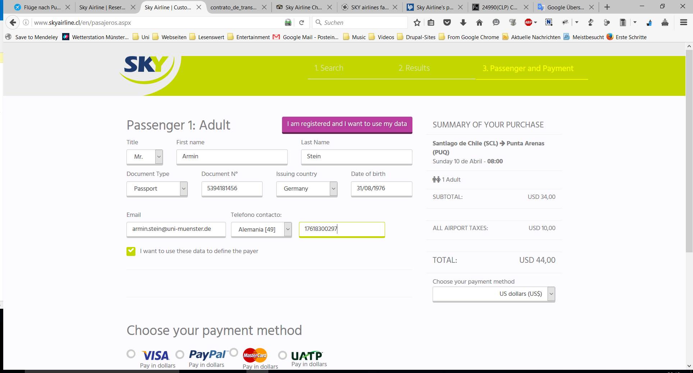The width and height of the screenshot is (693, 373).
Task: Go to the Firefox home page
Action: point(479,23)
